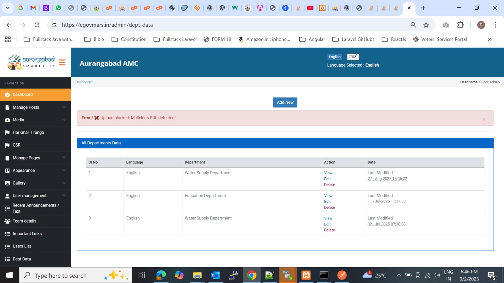Click the zoom magnifier icon in address bar

click(413, 25)
